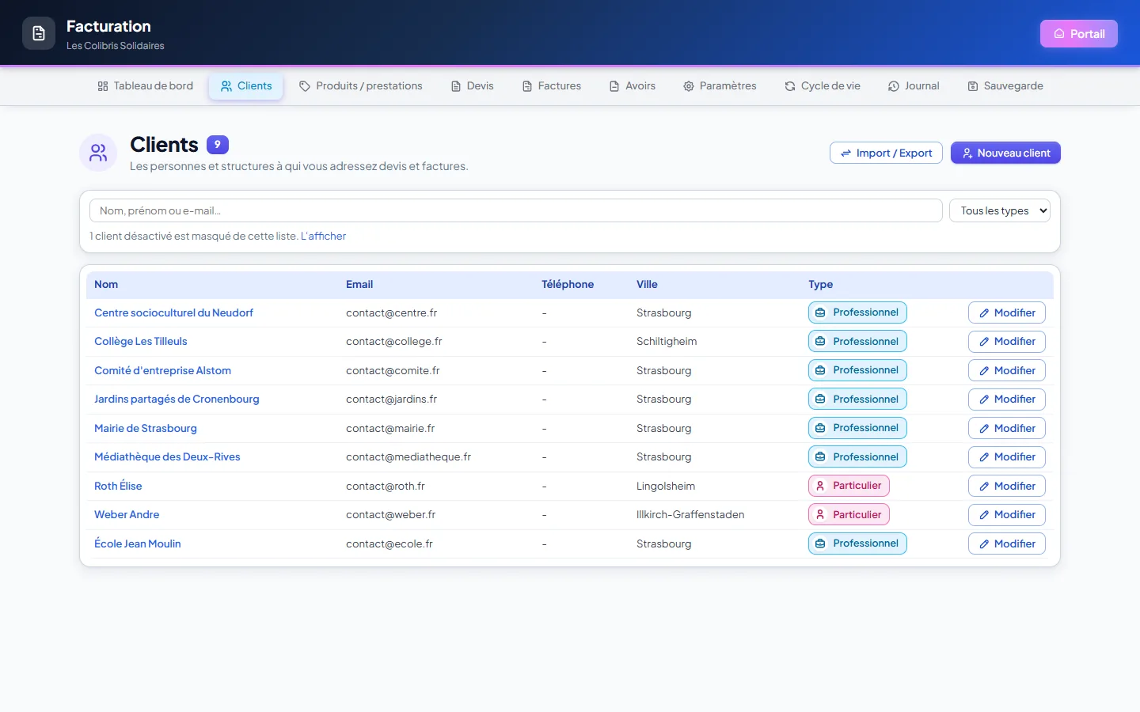
Task: Click the clock icon next to Journal
Action: pos(894,86)
